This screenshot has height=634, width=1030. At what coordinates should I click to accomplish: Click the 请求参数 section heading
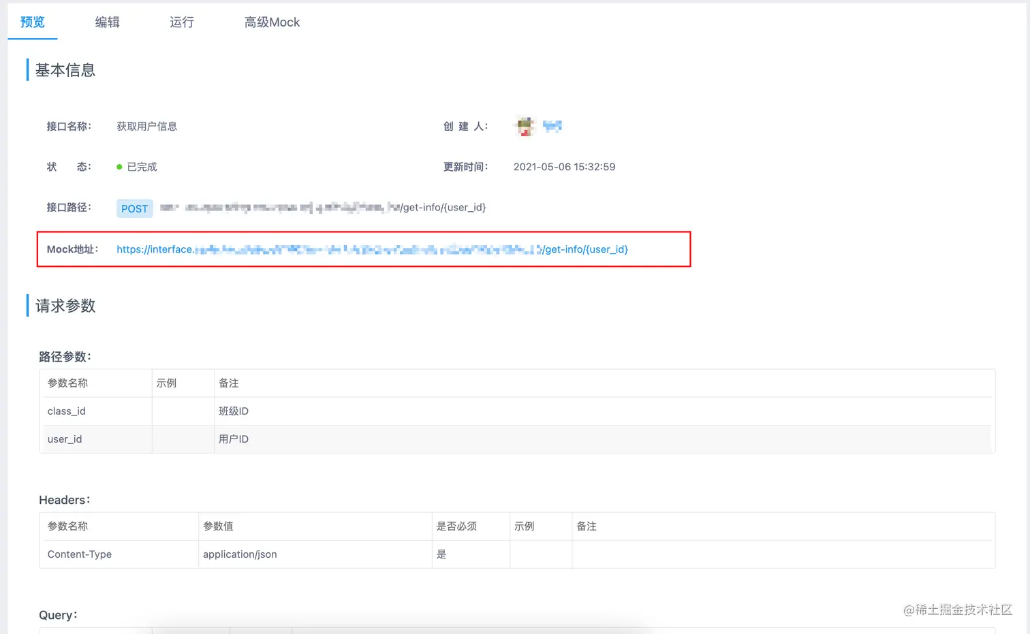tap(65, 306)
